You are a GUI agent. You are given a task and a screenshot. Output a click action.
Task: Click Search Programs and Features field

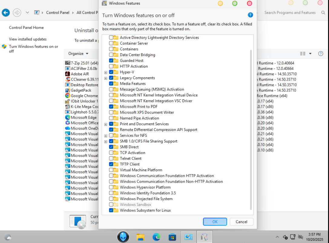pyautogui.click(x=290, y=13)
